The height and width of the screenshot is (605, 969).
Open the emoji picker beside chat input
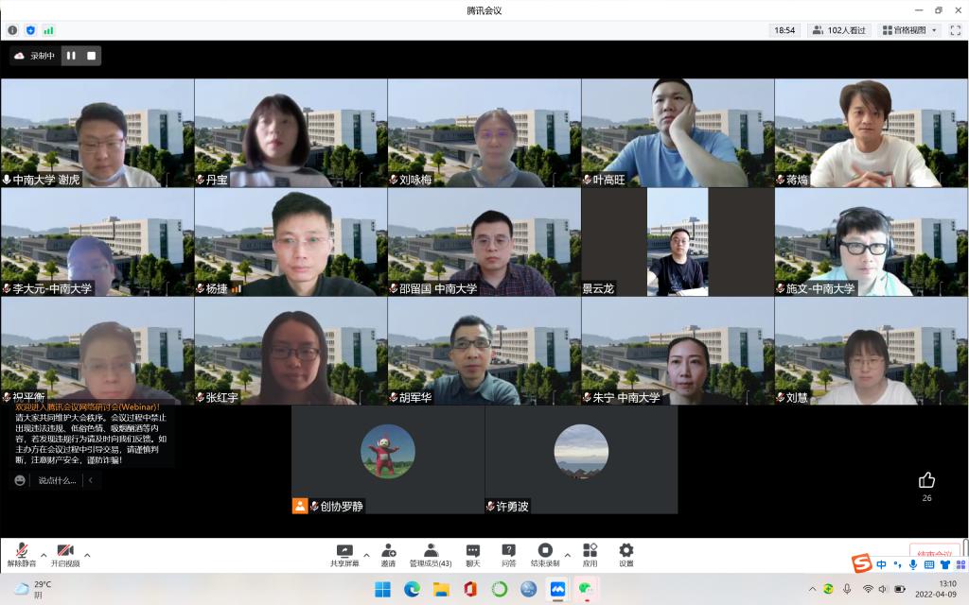[20, 480]
